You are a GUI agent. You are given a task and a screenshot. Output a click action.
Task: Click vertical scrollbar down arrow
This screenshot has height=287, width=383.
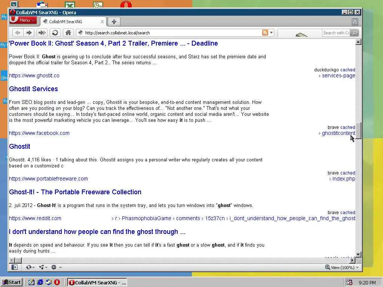click(x=358, y=254)
